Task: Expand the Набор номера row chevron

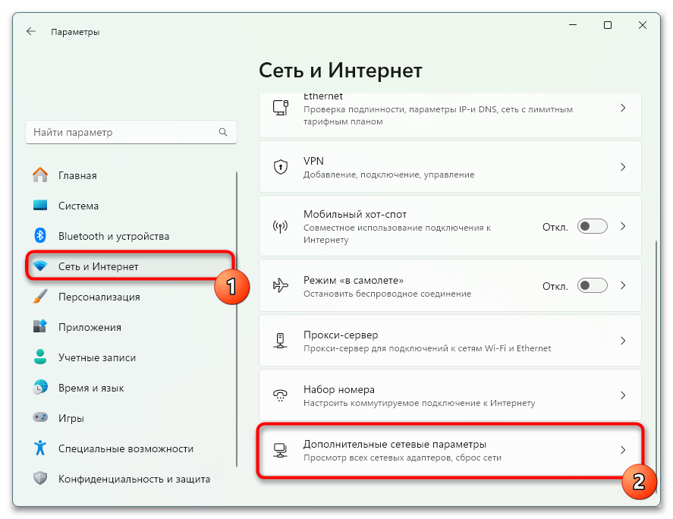Action: [x=623, y=395]
